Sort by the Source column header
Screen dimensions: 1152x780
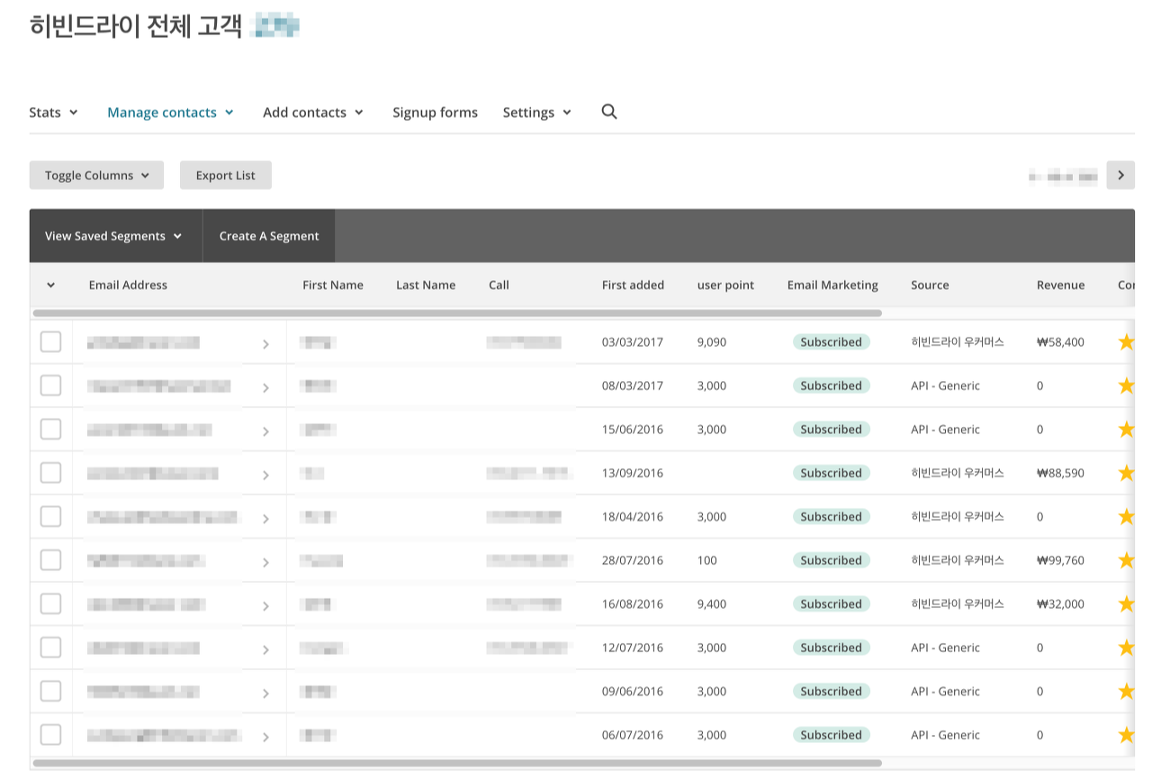click(x=930, y=285)
